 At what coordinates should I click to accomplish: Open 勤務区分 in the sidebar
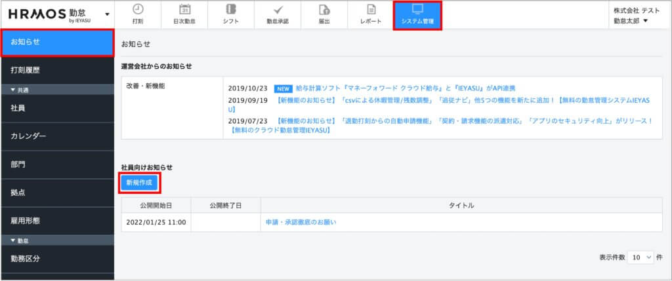(x=57, y=258)
